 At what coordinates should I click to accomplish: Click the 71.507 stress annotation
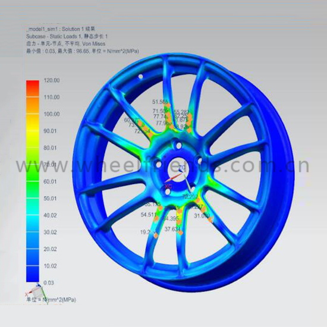(x=160, y=111)
